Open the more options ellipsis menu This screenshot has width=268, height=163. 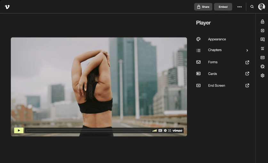coord(240,7)
